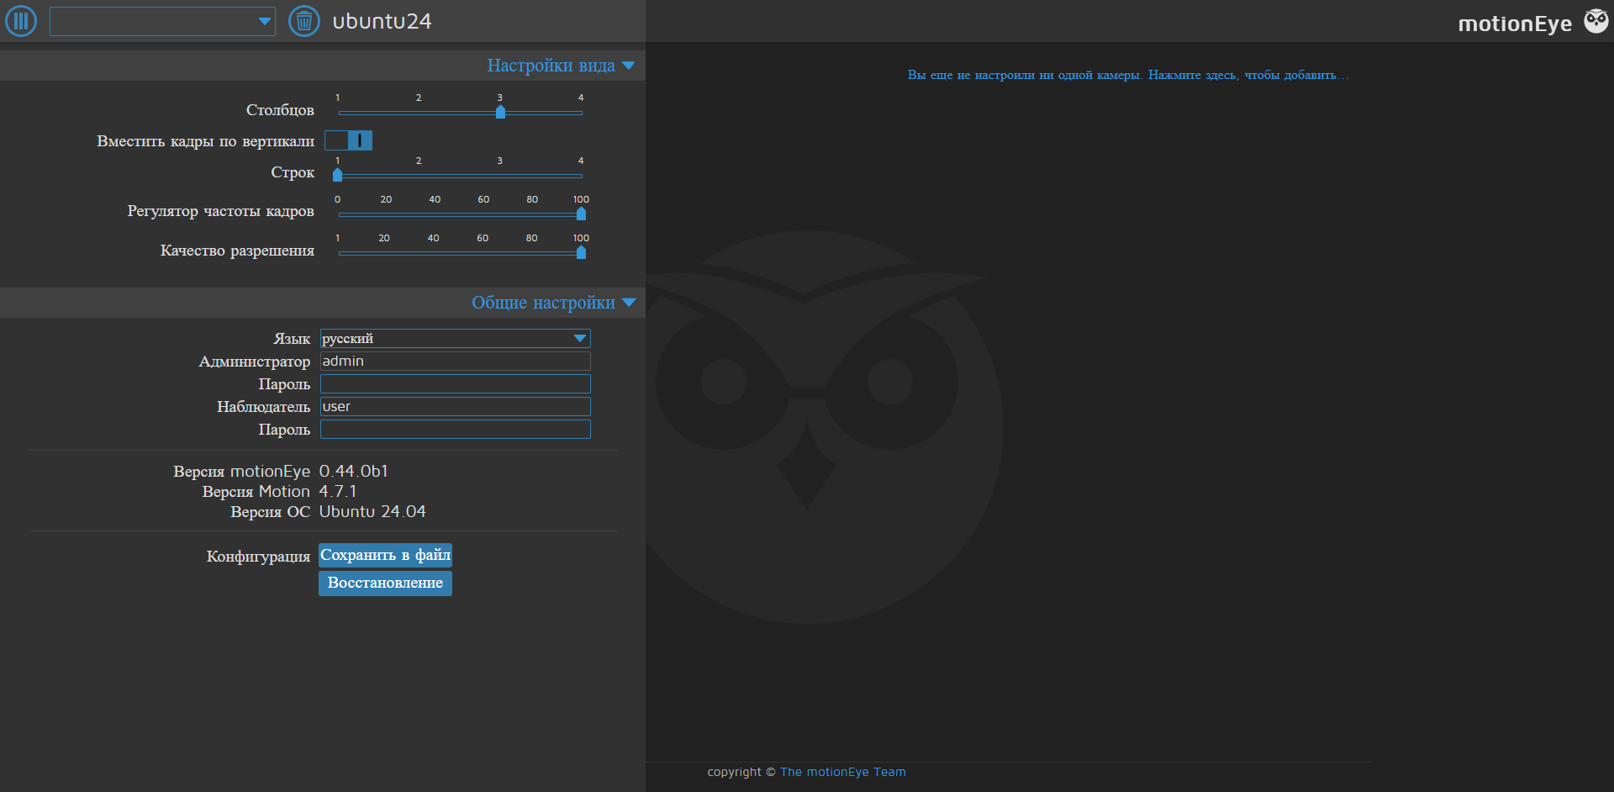The image size is (1614, 792).
Task: Toggle the fit frames vertically switch
Action: coord(349,140)
